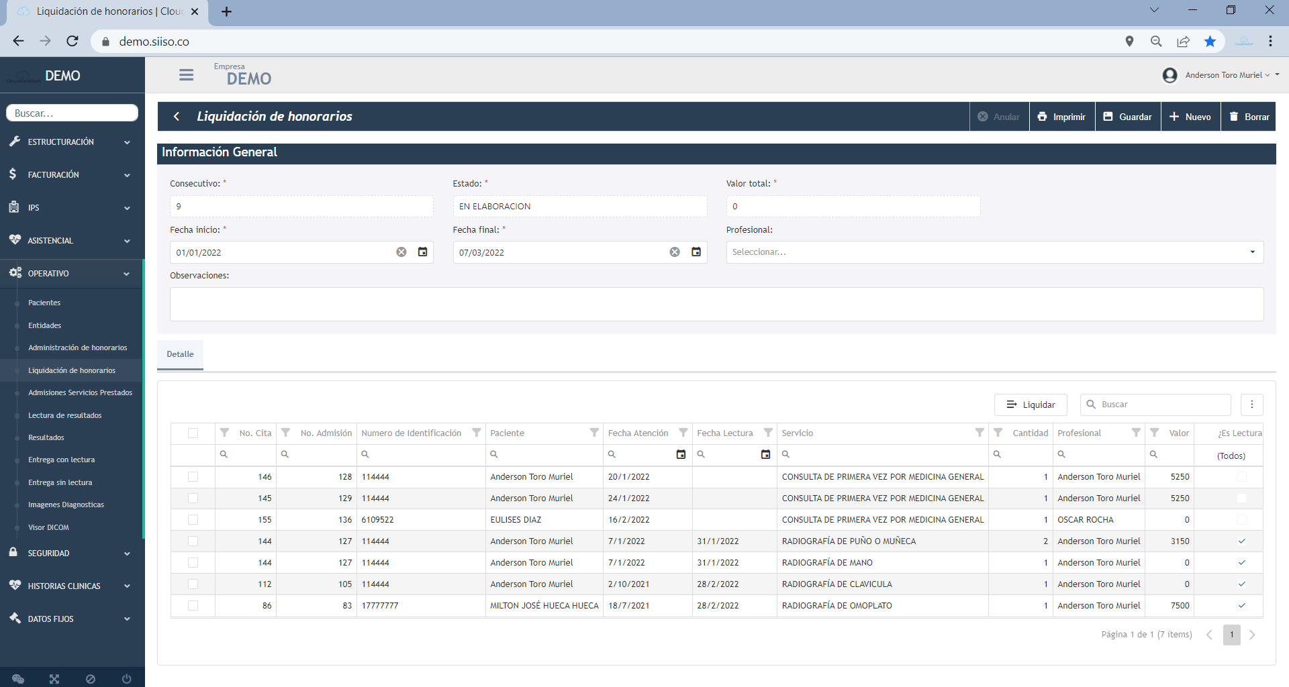The image size is (1289, 687).
Task: Select row with No. Cita 146
Action: point(193,477)
